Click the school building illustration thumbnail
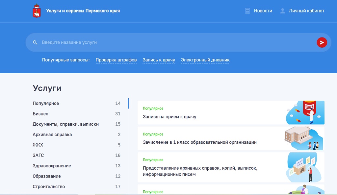Viewport: 337px width, 195px height. coord(303,138)
